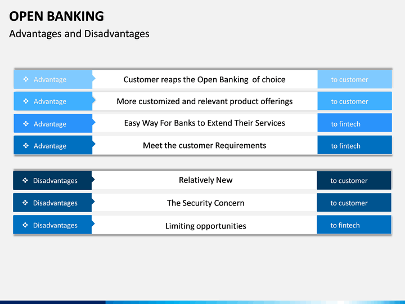Click the 'Advantage' label beside 'Easy Way For Banks'
This screenshot has width=405, height=304.
(x=50, y=124)
